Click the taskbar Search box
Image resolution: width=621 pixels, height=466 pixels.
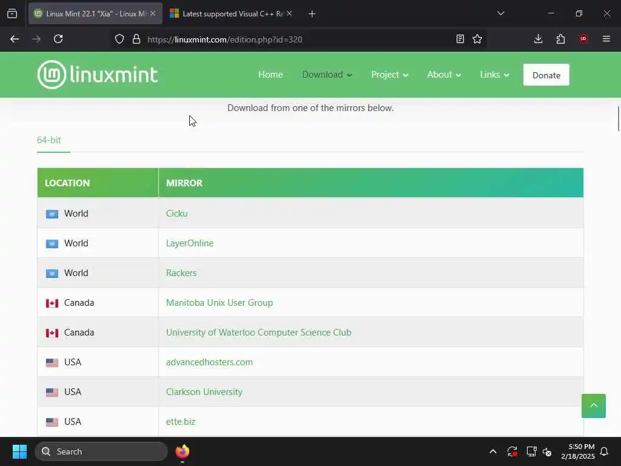click(x=101, y=451)
